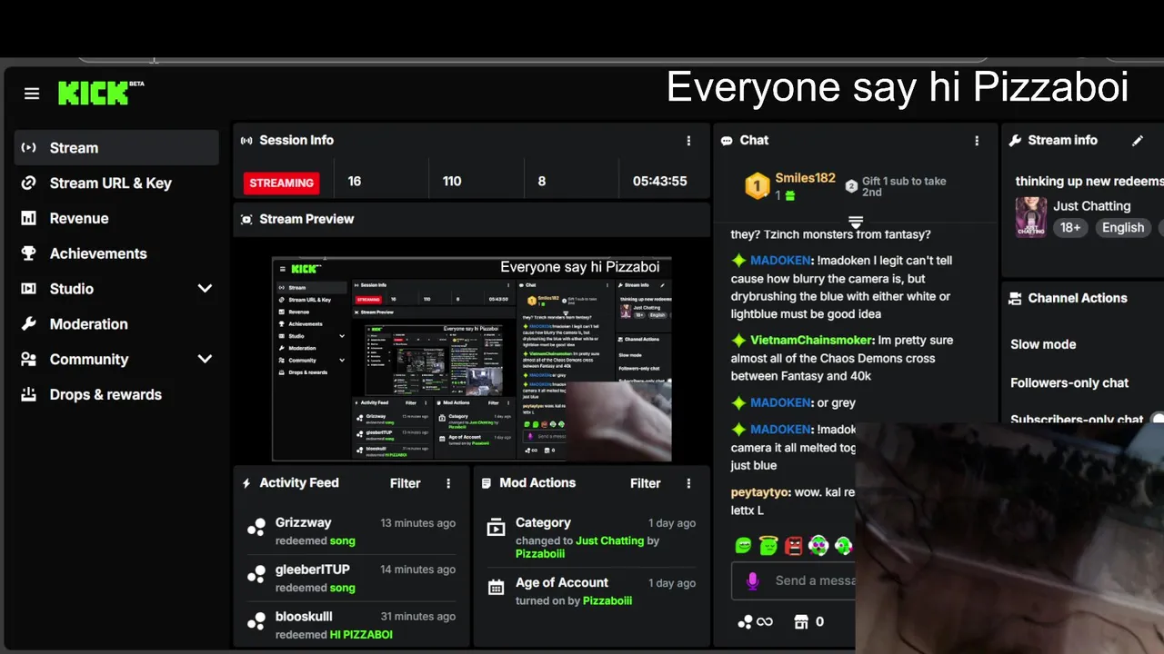
Task: Expand the Studio chevron arrow
Action: coord(205,289)
